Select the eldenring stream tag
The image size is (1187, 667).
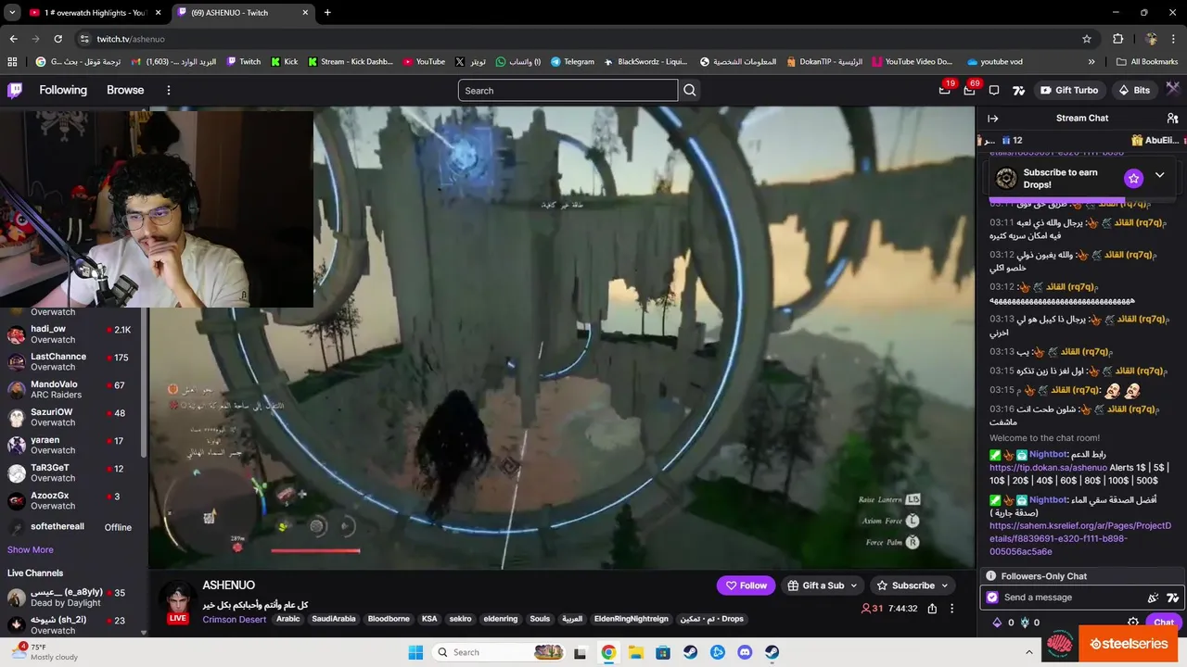[x=501, y=619]
